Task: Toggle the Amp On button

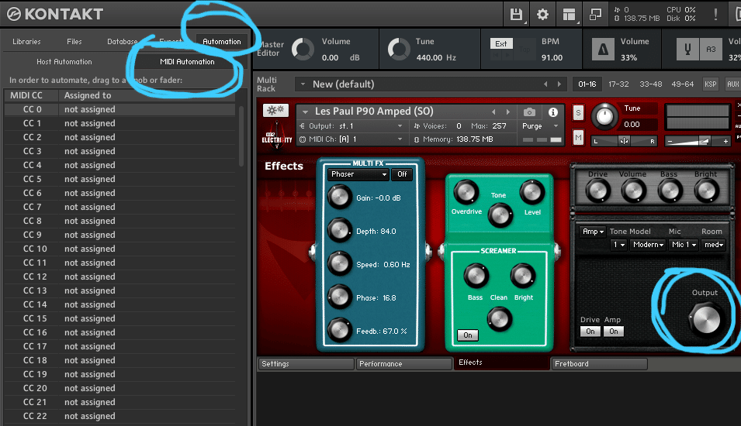Action: [x=614, y=332]
